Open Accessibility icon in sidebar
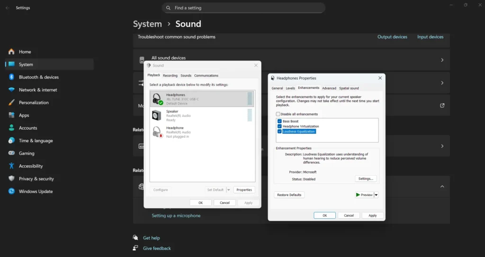 pos(11,166)
